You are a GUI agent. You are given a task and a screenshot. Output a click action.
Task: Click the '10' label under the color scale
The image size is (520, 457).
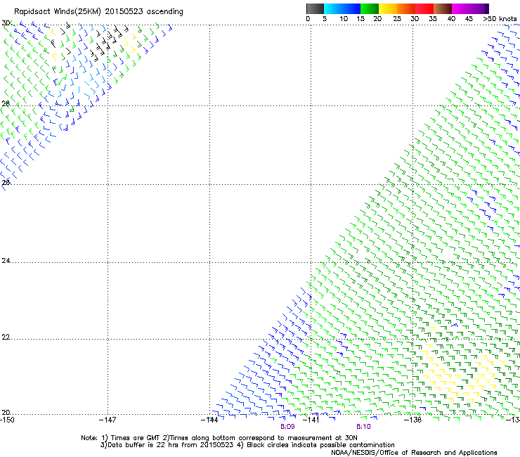click(x=344, y=19)
